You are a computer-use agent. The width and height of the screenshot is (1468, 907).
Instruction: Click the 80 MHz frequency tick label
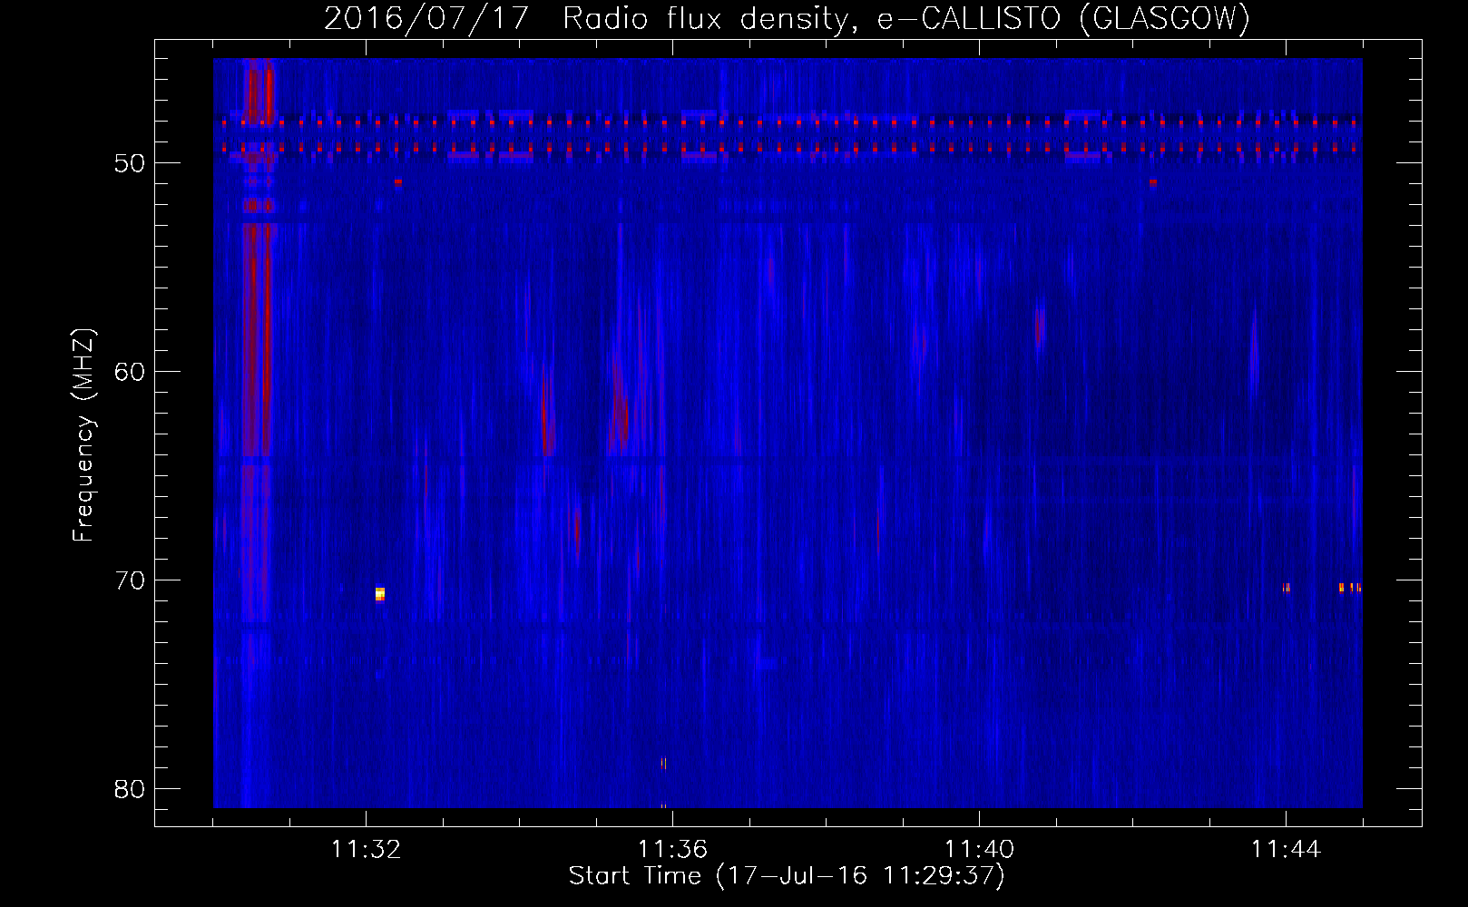131,789
